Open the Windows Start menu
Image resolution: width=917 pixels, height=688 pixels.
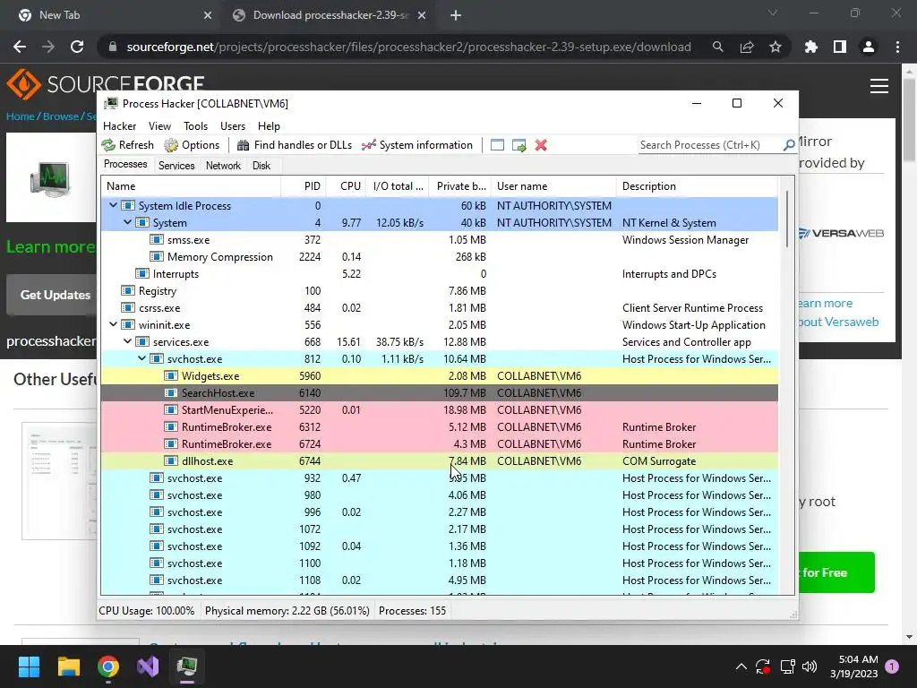coord(29,666)
